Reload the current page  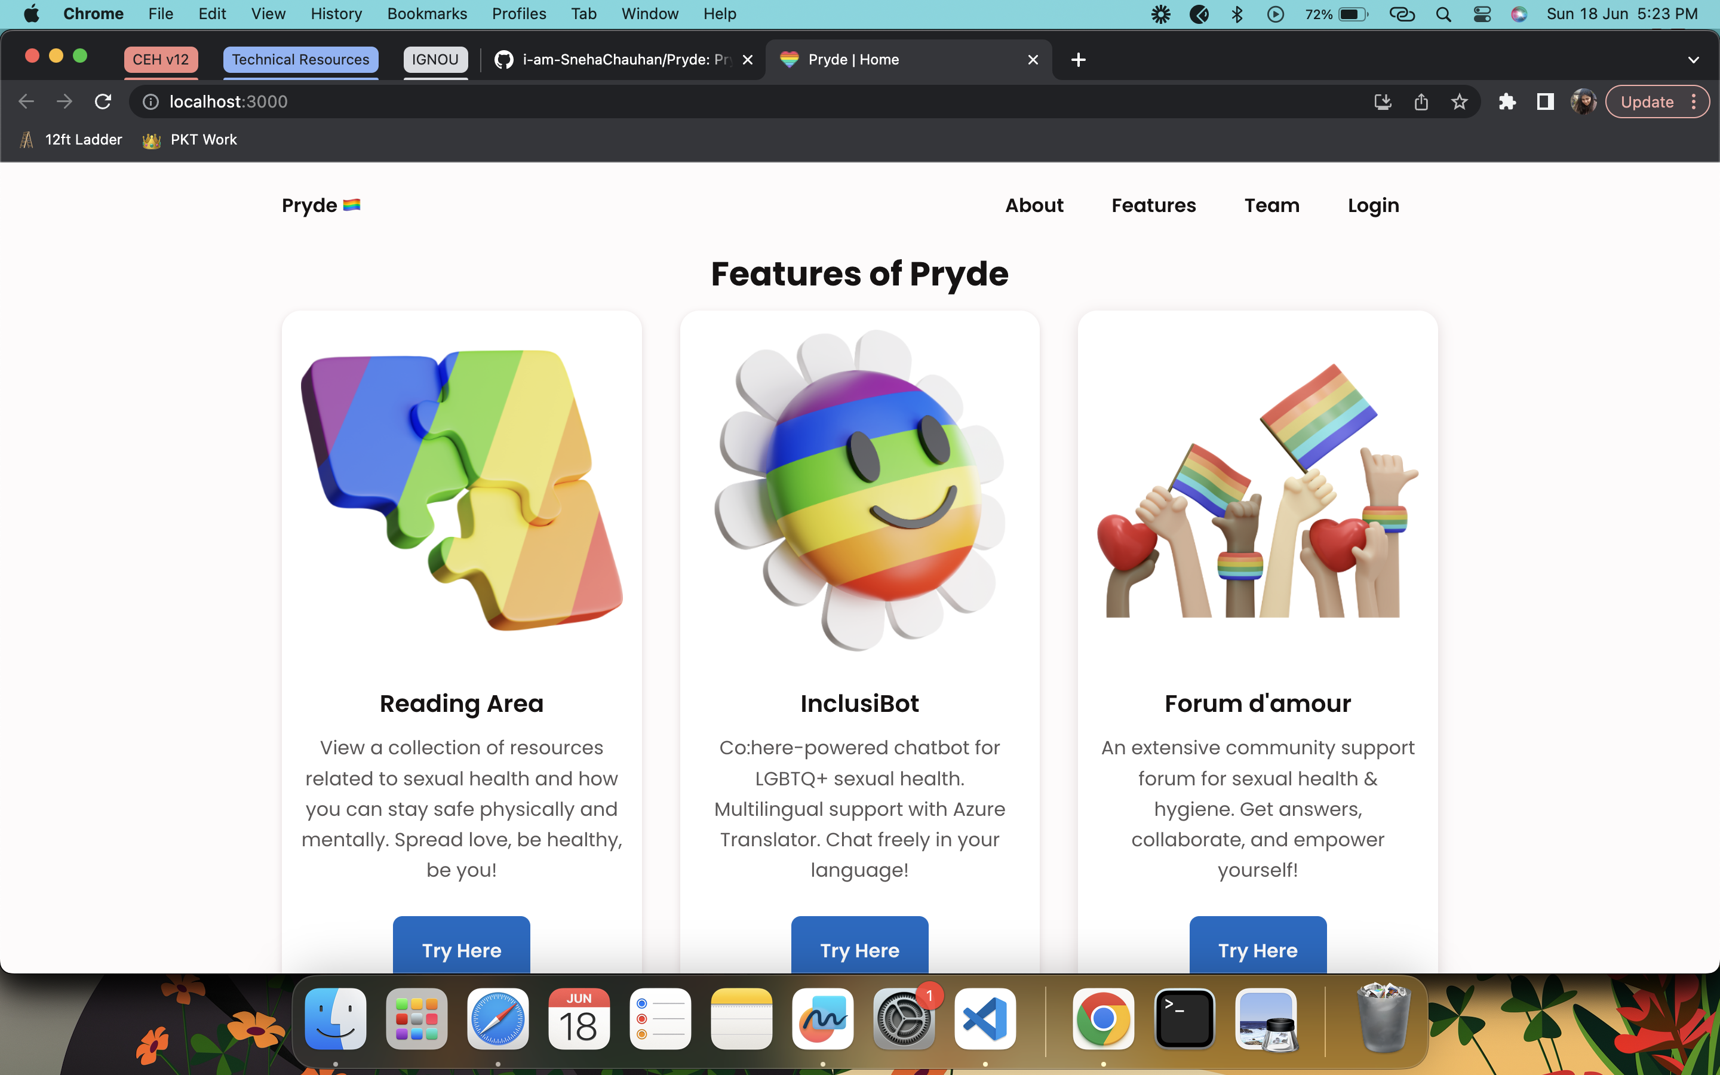pyautogui.click(x=103, y=102)
